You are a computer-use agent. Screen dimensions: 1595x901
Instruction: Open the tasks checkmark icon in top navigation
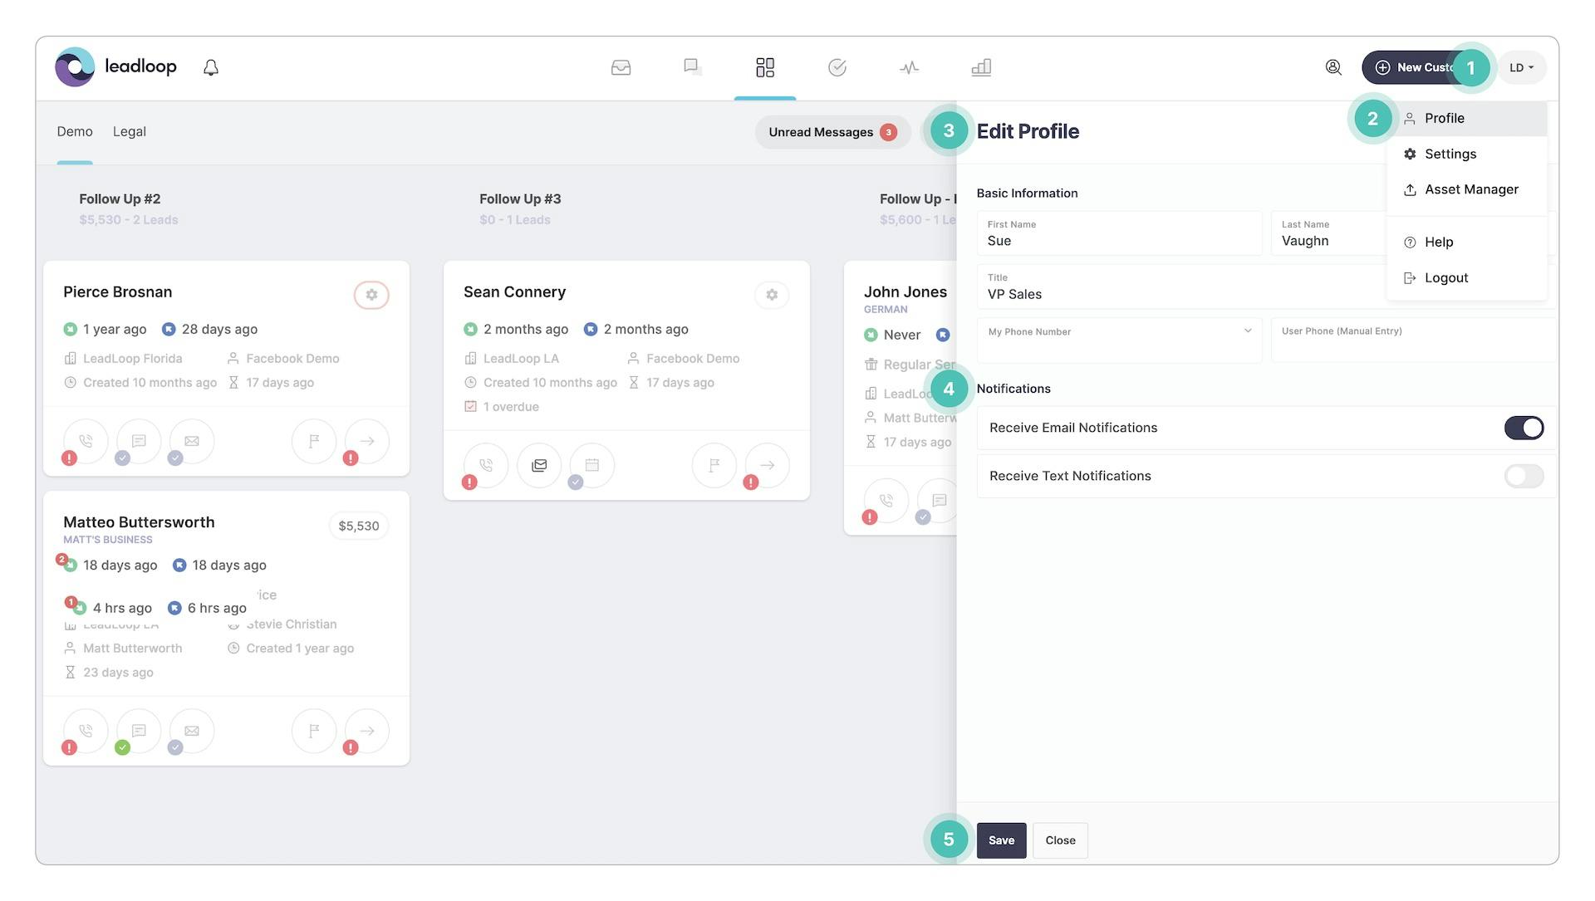click(x=837, y=67)
